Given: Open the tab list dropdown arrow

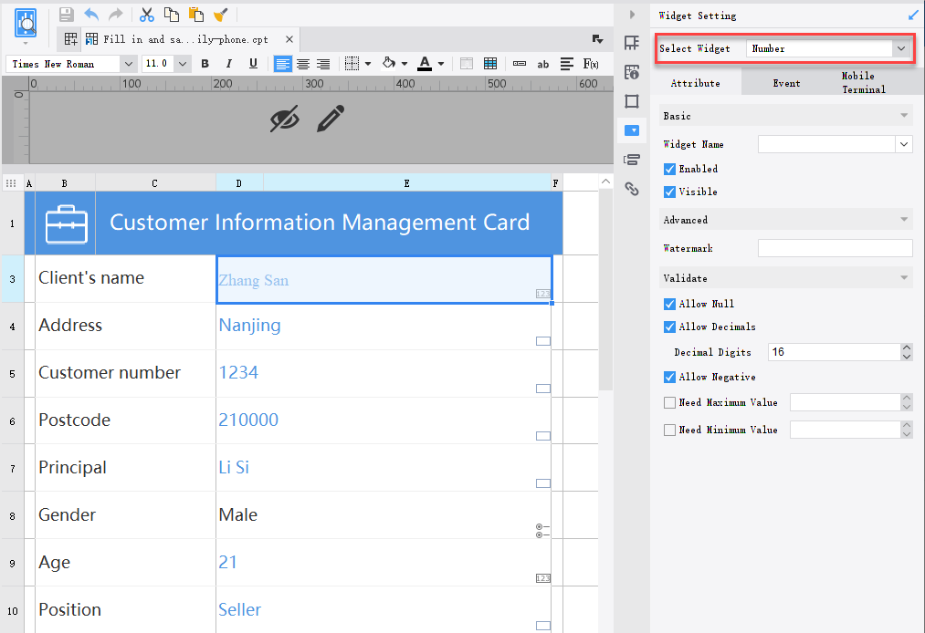Looking at the screenshot, I should (x=597, y=39).
